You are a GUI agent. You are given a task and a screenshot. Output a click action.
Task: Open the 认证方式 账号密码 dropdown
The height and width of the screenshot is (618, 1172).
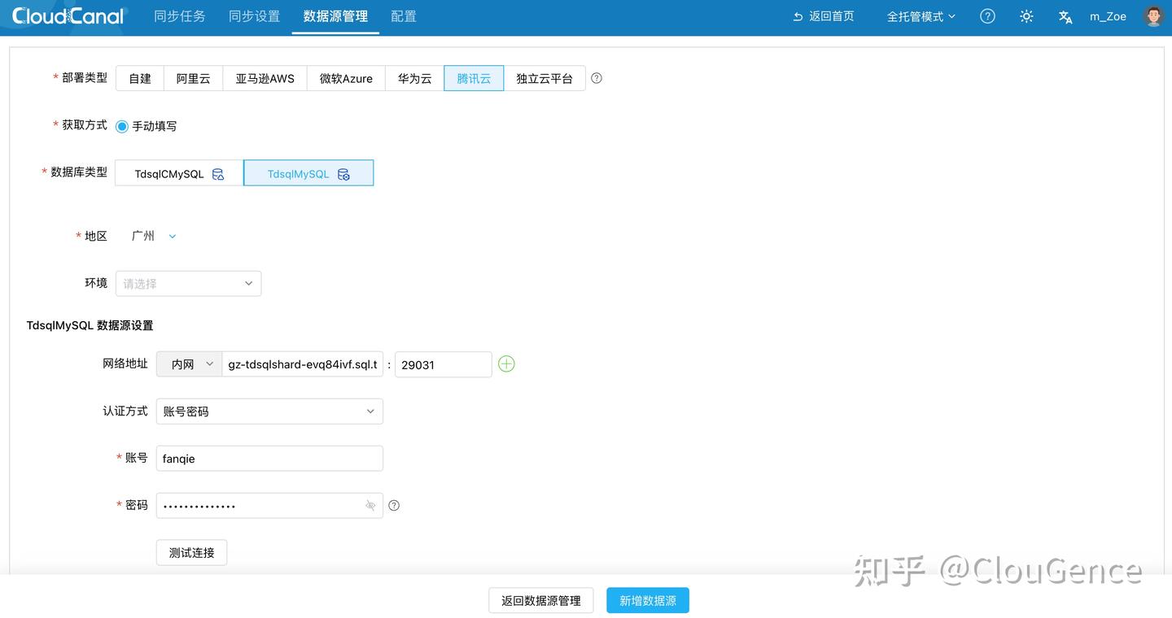[269, 411]
